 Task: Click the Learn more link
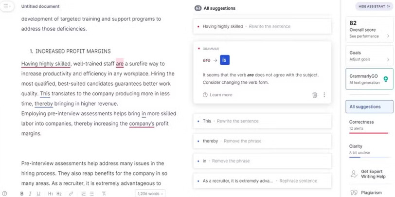[x=221, y=95]
